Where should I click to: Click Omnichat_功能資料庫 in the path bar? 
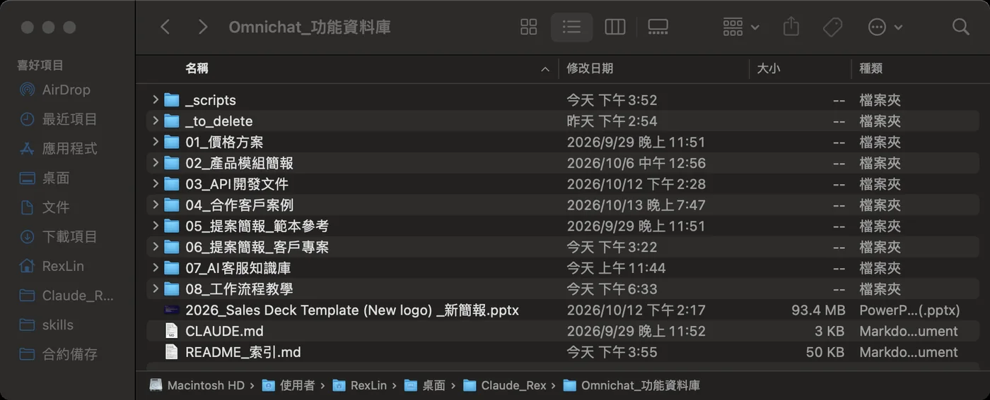tap(631, 385)
